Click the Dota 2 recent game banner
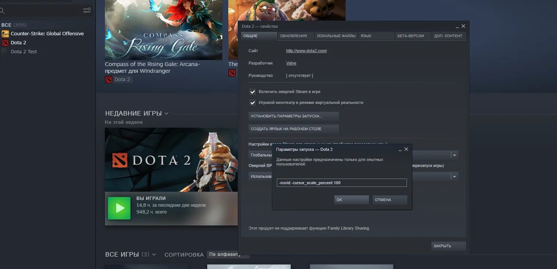The image size is (557, 269). coord(171,160)
